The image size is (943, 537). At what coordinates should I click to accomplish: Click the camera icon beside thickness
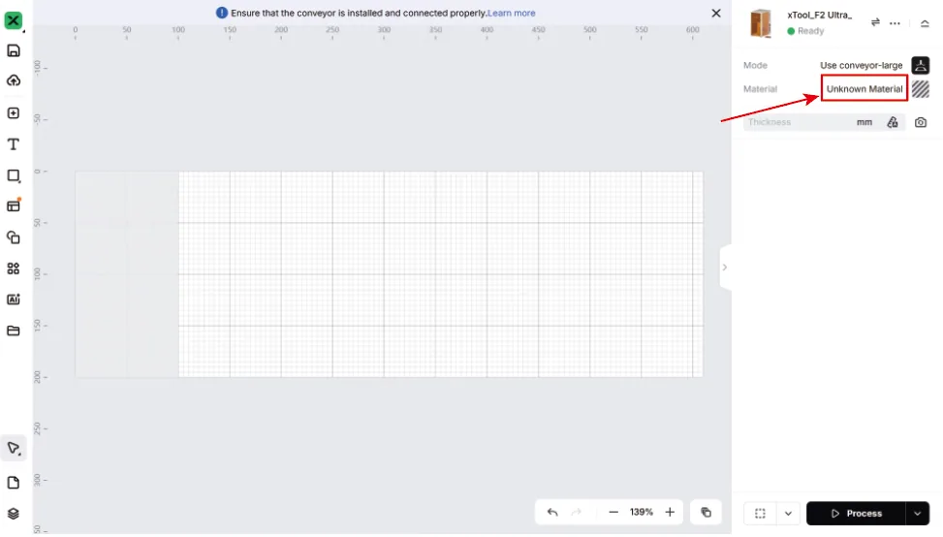pos(920,122)
